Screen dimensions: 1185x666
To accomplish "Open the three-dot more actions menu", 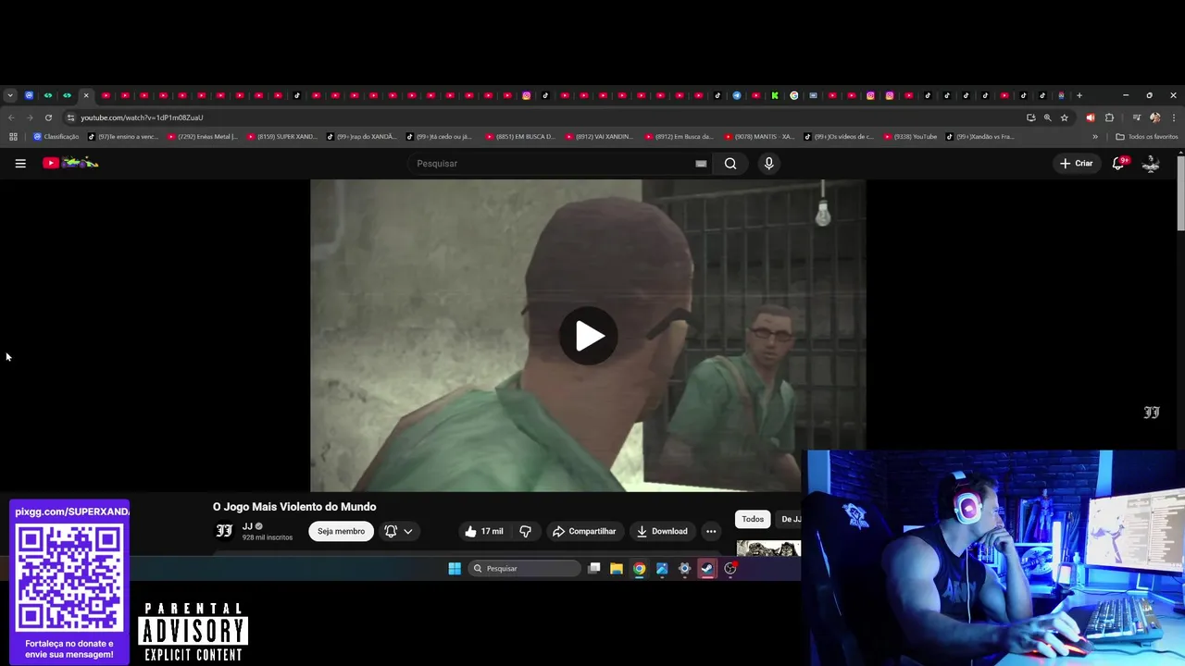I will pos(711,531).
